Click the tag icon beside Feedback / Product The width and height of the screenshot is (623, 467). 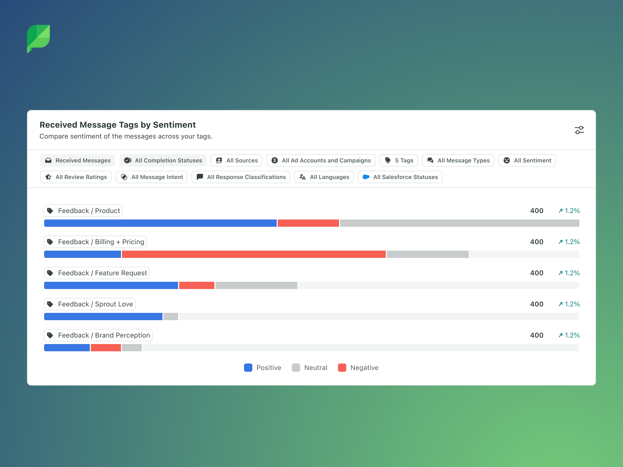point(50,211)
